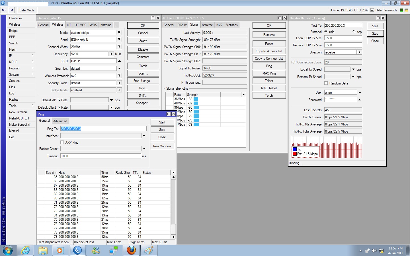Click the red Rx legend swatch
The height and width of the screenshot is (256, 410).
pos(295,154)
